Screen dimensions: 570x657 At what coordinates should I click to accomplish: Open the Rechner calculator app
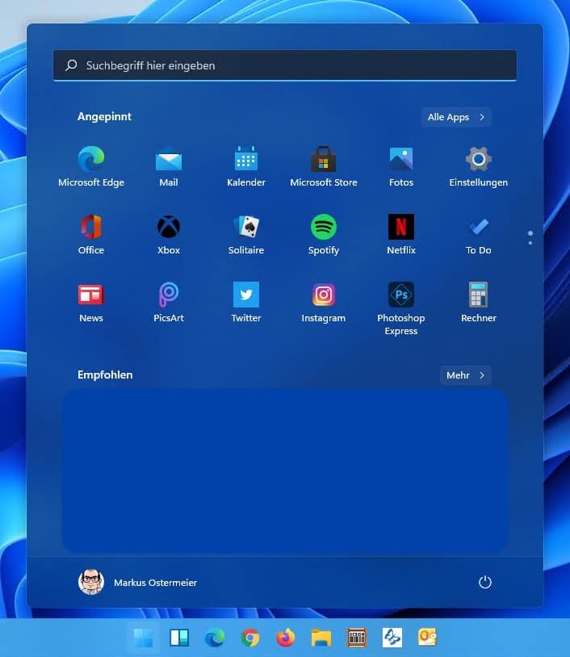[479, 295]
